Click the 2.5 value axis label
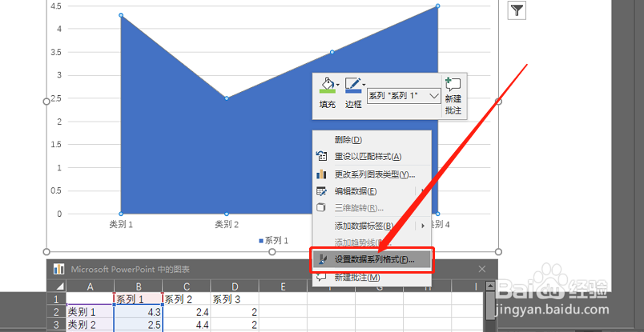 (56, 98)
